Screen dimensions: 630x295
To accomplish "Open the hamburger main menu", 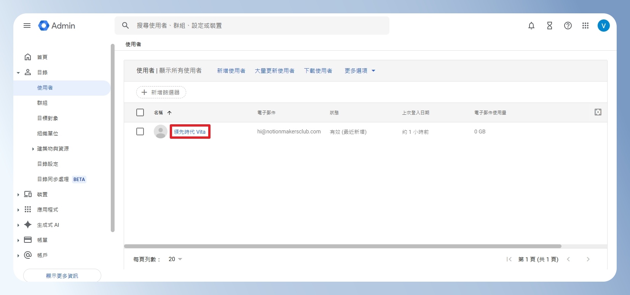I will (x=27, y=26).
